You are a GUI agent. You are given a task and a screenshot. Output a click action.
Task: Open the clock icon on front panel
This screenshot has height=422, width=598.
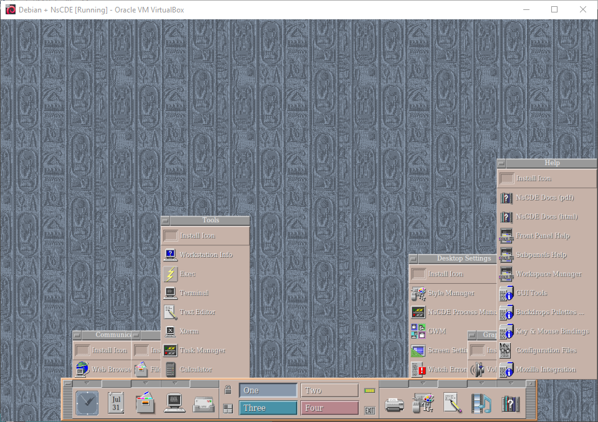87,403
